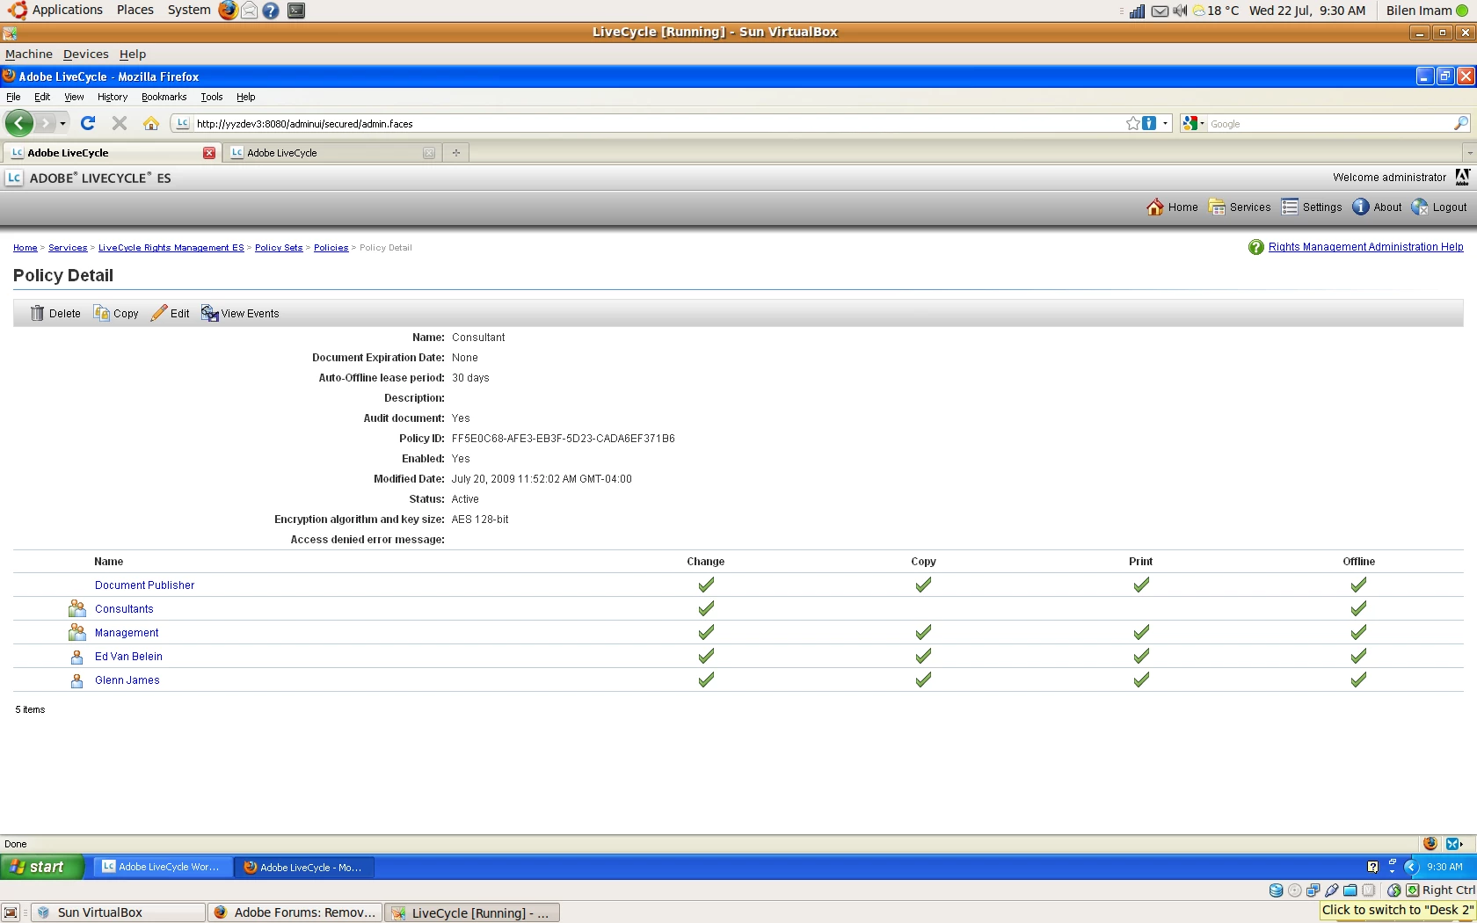Open Consultants group link

(124, 608)
